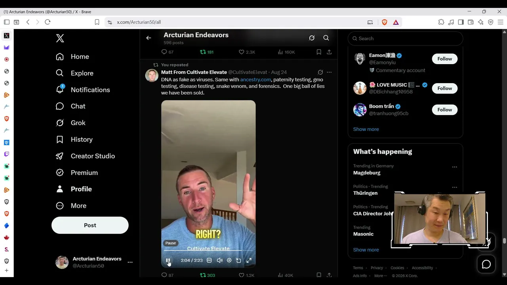Open the floating chat bubble button

click(x=486, y=264)
